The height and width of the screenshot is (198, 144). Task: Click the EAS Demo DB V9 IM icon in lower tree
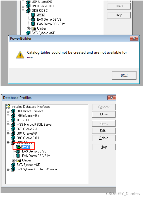[18, 156]
